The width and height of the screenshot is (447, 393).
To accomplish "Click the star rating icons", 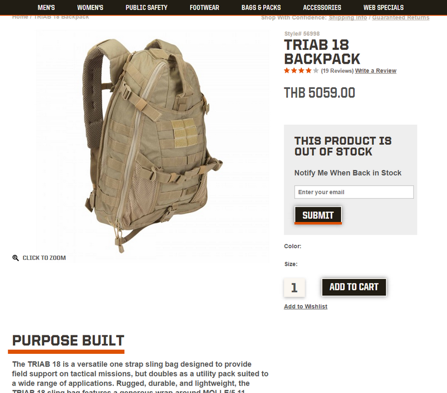I will click(301, 70).
